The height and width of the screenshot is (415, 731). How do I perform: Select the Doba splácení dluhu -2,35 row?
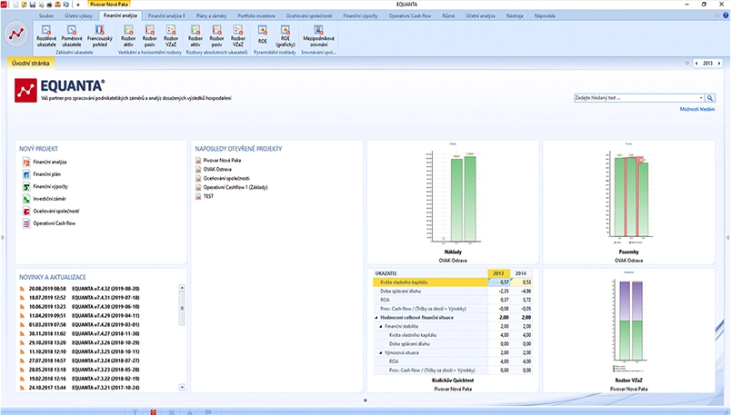click(x=452, y=291)
